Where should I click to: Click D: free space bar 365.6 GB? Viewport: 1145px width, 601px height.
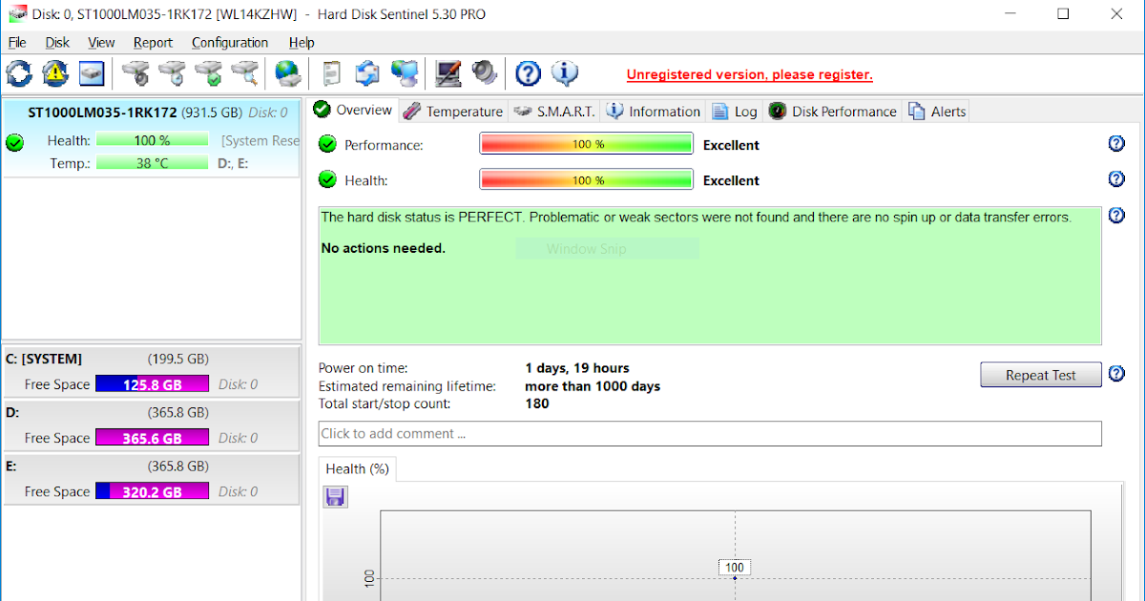(152, 438)
